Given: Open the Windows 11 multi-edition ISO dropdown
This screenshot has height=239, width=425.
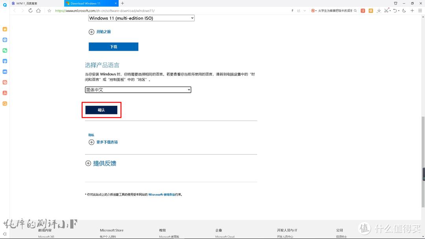Looking at the screenshot, I should pyautogui.click(x=141, y=18).
